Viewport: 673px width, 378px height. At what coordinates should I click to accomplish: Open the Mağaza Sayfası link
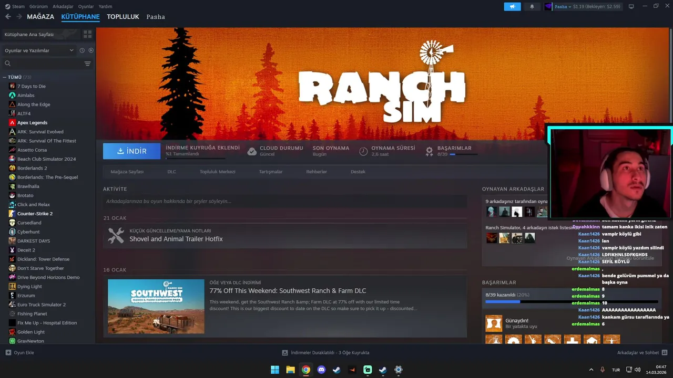[127, 172]
